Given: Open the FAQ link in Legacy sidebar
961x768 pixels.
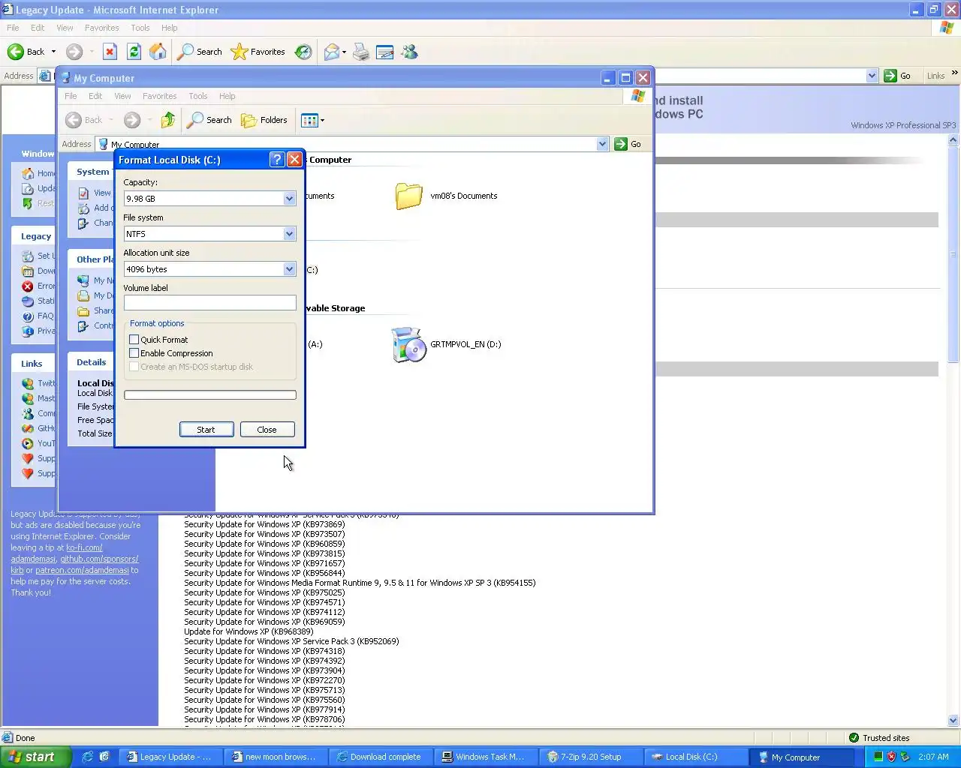Looking at the screenshot, I should click(x=45, y=316).
